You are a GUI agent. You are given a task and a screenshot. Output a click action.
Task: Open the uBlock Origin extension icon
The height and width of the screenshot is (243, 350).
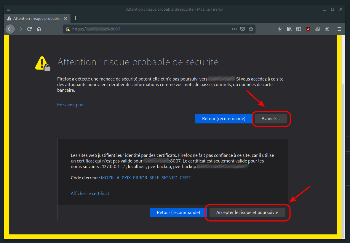pyautogui.click(x=308, y=29)
